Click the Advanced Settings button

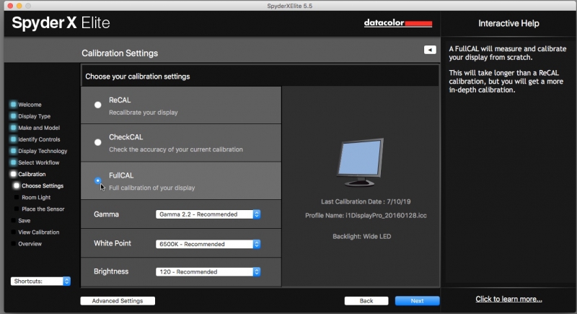tap(118, 301)
